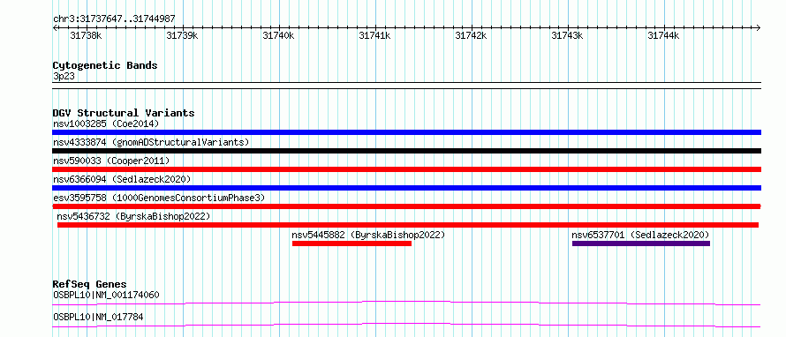Select the blue nsv6366094 Sedlazeck2020 bar

[406, 188]
